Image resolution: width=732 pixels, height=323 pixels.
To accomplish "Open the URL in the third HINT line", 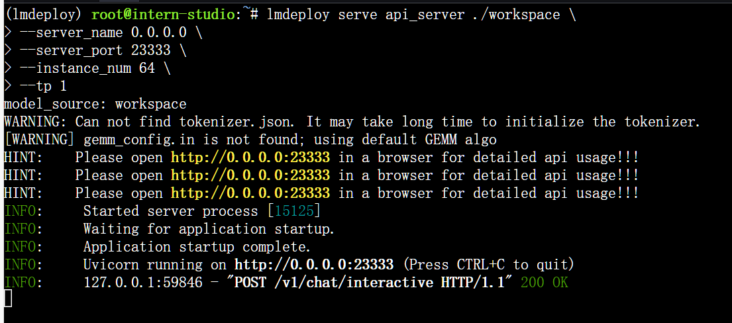I will pyautogui.click(x=250, y=193).
